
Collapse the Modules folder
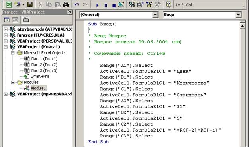[13, 82]
